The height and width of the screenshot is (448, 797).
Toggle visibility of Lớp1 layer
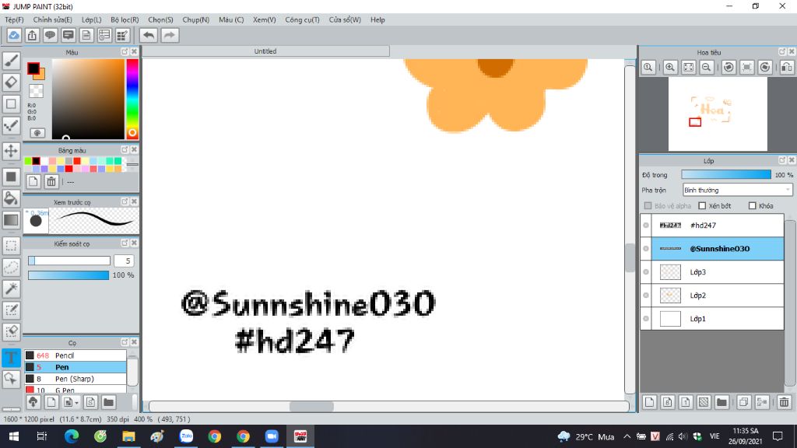(x=646, y=318)
